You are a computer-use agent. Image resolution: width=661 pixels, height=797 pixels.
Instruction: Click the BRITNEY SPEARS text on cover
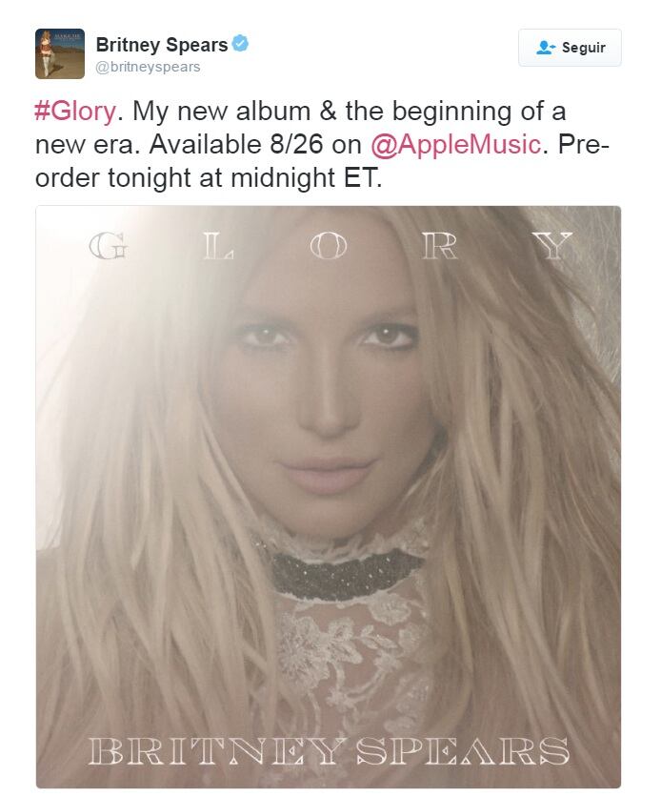(329, 751)
